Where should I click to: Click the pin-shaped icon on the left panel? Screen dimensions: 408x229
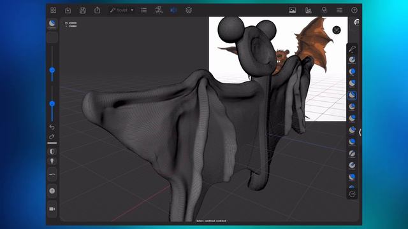pyautogui.click(x=52, y=161)
